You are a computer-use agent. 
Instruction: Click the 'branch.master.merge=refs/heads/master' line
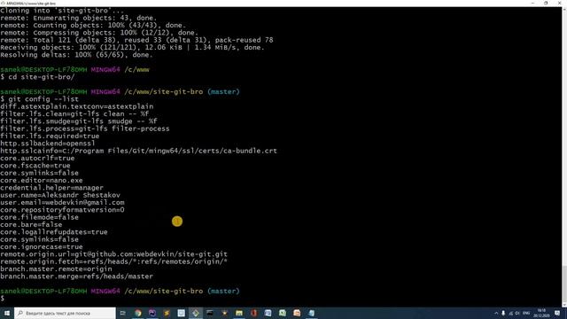(x=77, y=276)
